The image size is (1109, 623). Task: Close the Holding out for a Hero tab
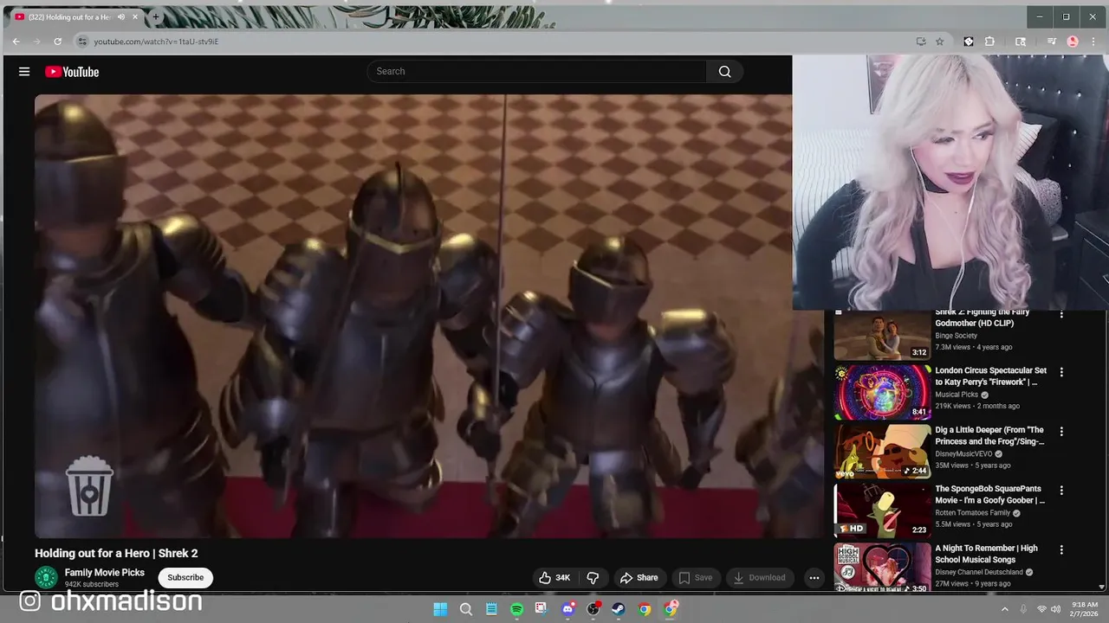click(135, 17)
